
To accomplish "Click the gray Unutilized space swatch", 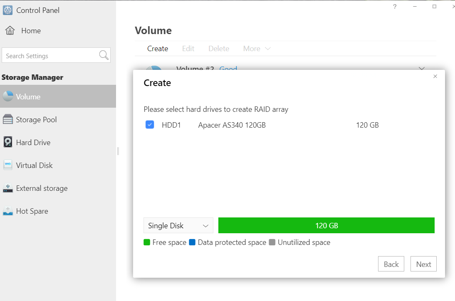I will (272, 242).
